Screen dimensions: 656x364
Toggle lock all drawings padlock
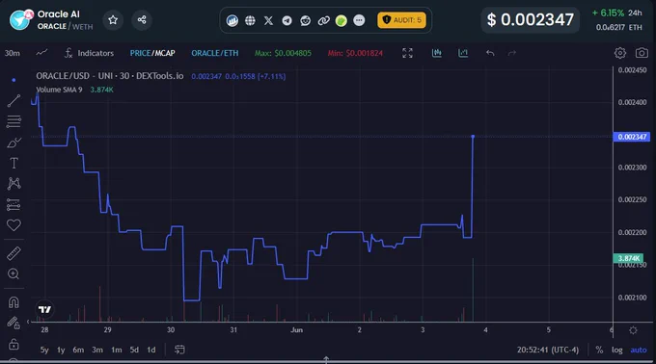tap(14, 344)
